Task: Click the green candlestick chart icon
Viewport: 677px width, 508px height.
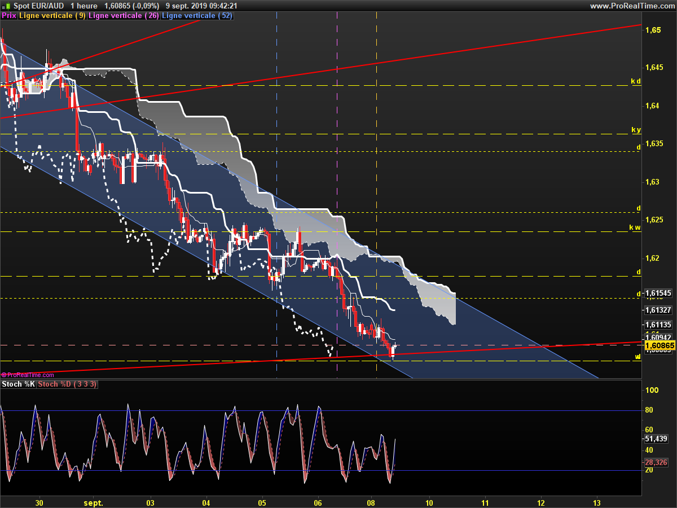Action: pyautogui.click(x=6, y=6)
